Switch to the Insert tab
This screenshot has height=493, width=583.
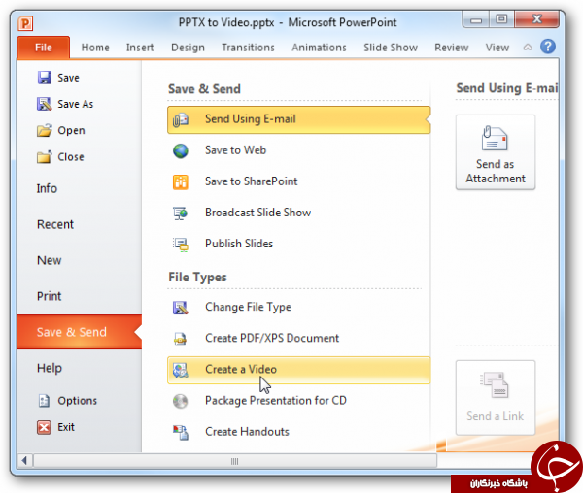(x=140, y=48)
